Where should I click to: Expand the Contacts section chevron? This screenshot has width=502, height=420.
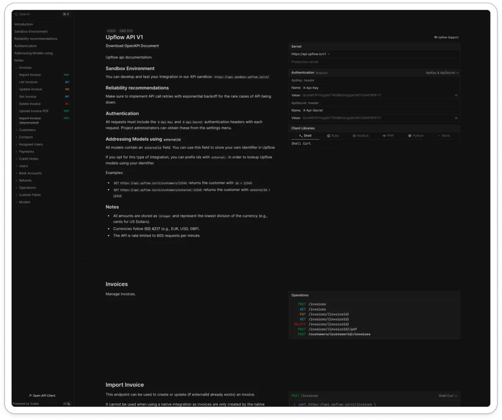(16, 137)
